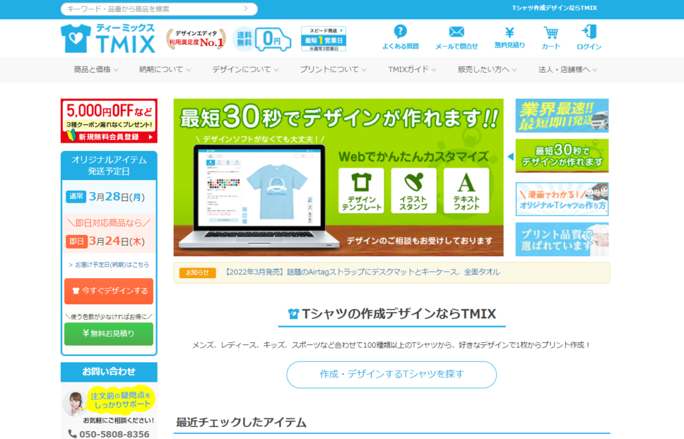This screenshot has height=439, width=684.
Task: Expand the 販売したい方へ menu
Action: (x=487, y=69)
